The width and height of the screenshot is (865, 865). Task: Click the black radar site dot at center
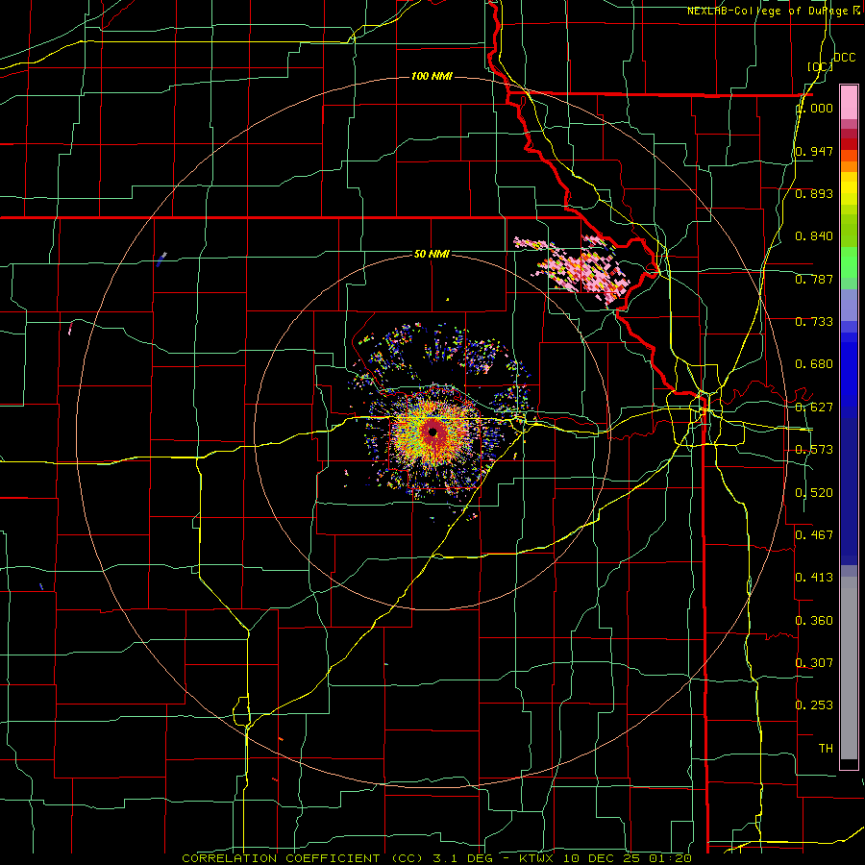(x=433, y=432)
